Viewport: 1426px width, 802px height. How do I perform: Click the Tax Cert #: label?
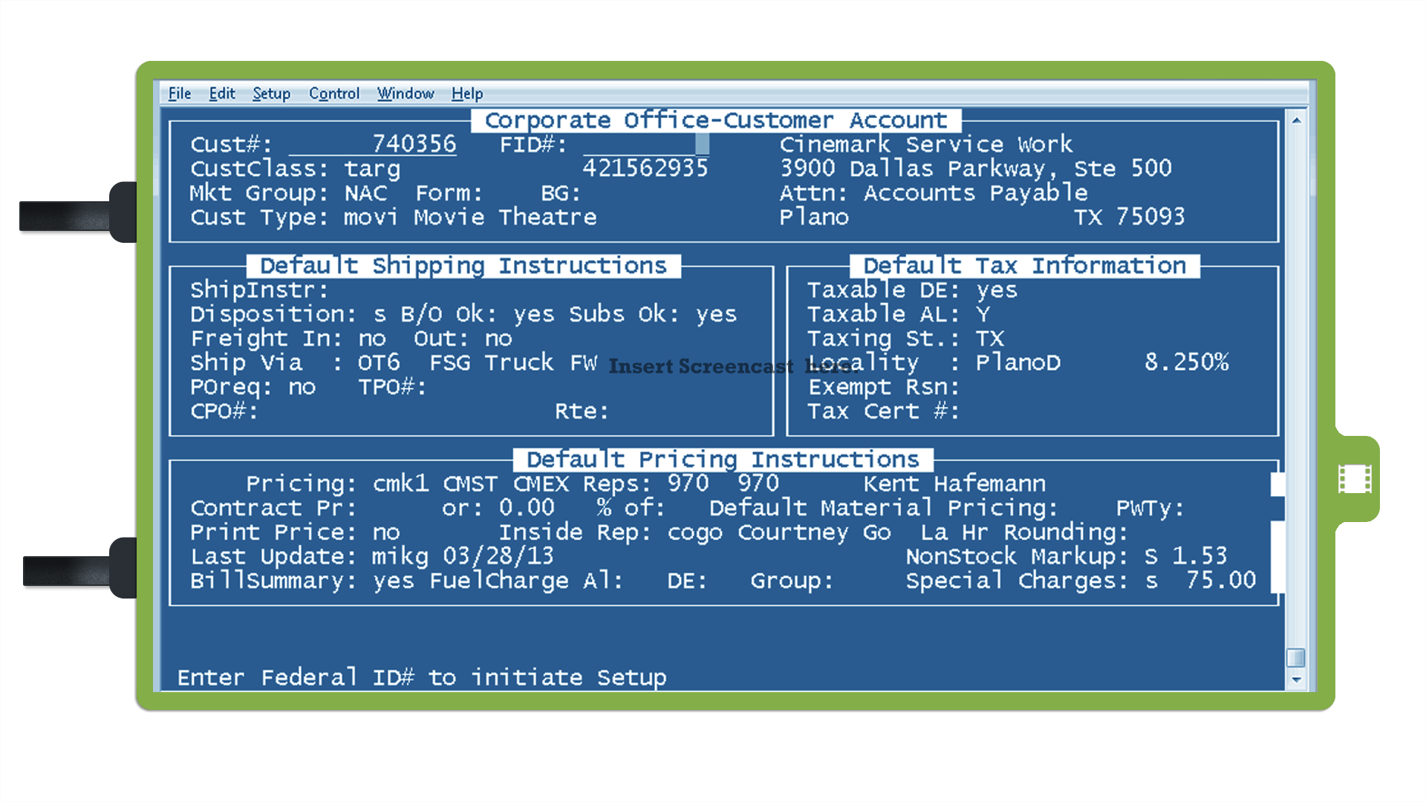click(884, 411)
